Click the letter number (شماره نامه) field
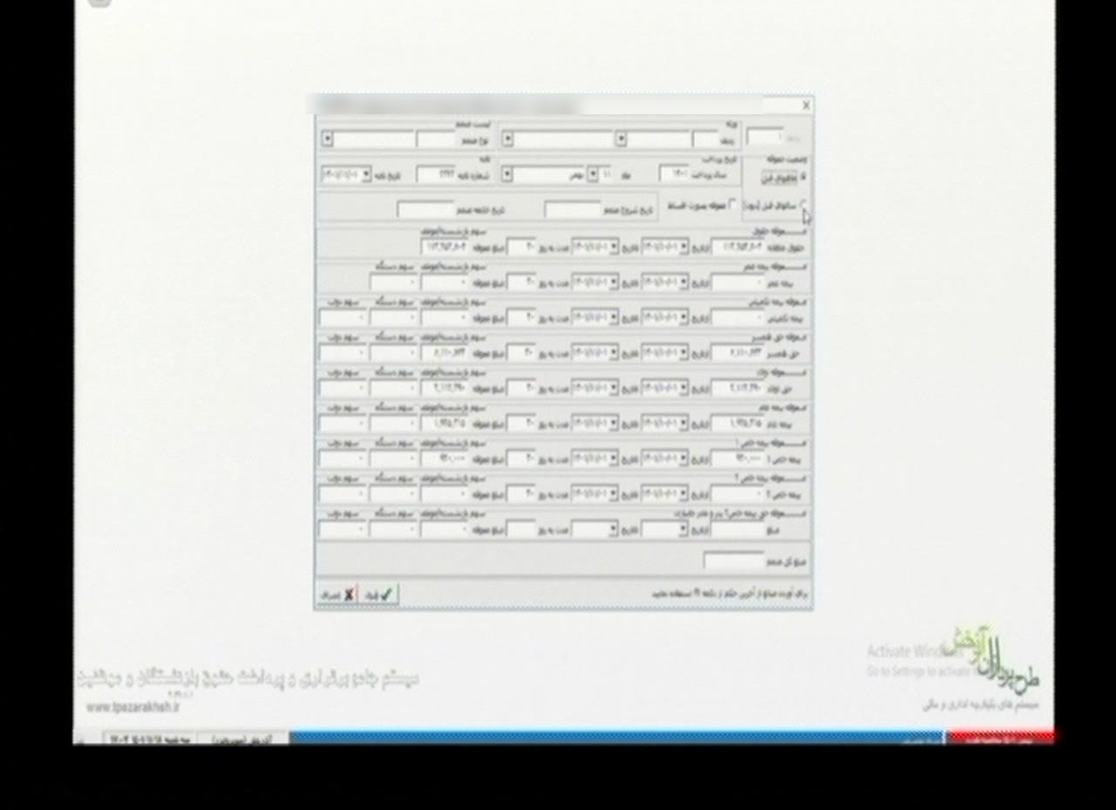The height and width of the screenshot is (810, 1116). coord(436,174)
